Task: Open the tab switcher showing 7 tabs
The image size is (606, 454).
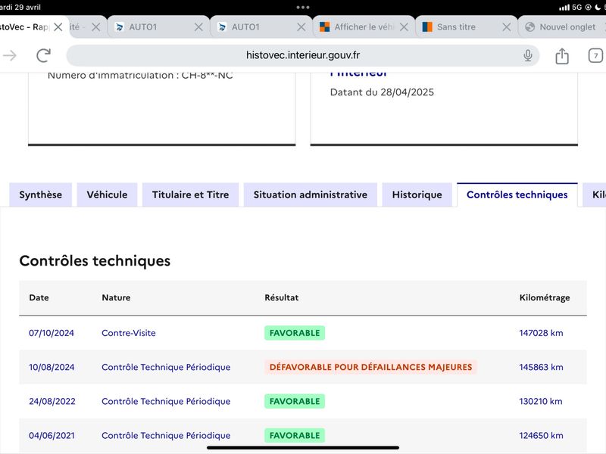Action: coord(595,55)
